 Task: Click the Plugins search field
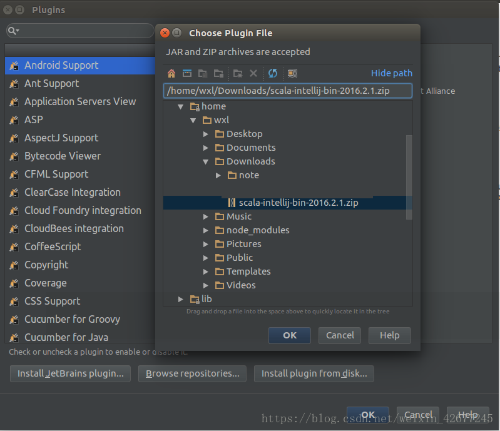[x=80, y=31]
